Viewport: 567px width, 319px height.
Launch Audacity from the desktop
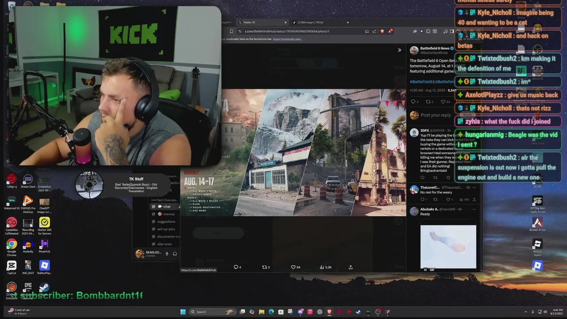click(28, 246)
